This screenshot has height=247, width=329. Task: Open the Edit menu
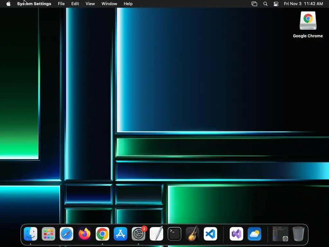[x=75, y=4]
